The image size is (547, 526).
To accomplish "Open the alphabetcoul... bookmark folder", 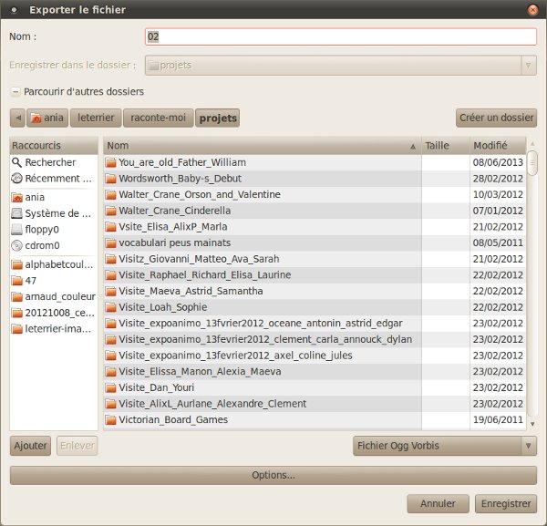I will [54, 264].
